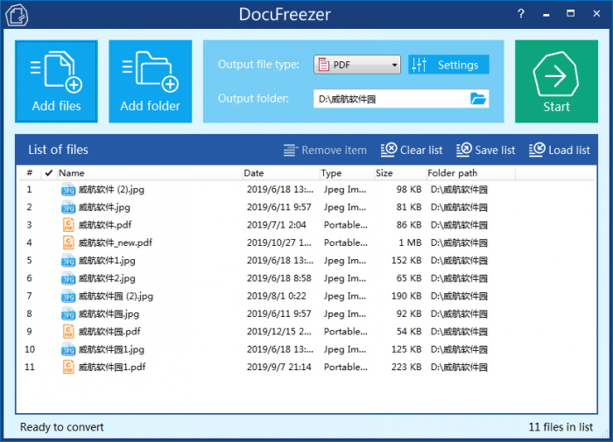Viewport: 613px width, 442px height.
Task: Click the 11 files in list status text
Action: click(560, 427)
